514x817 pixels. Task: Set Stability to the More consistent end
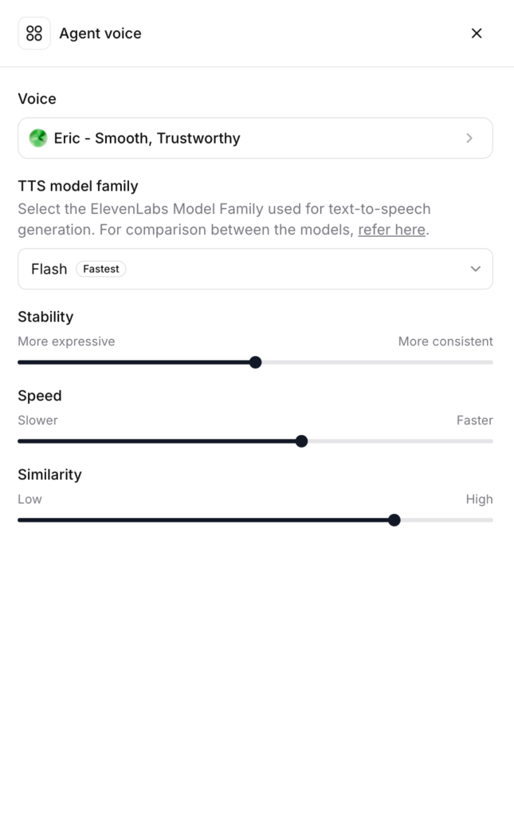tap(491, 362)
